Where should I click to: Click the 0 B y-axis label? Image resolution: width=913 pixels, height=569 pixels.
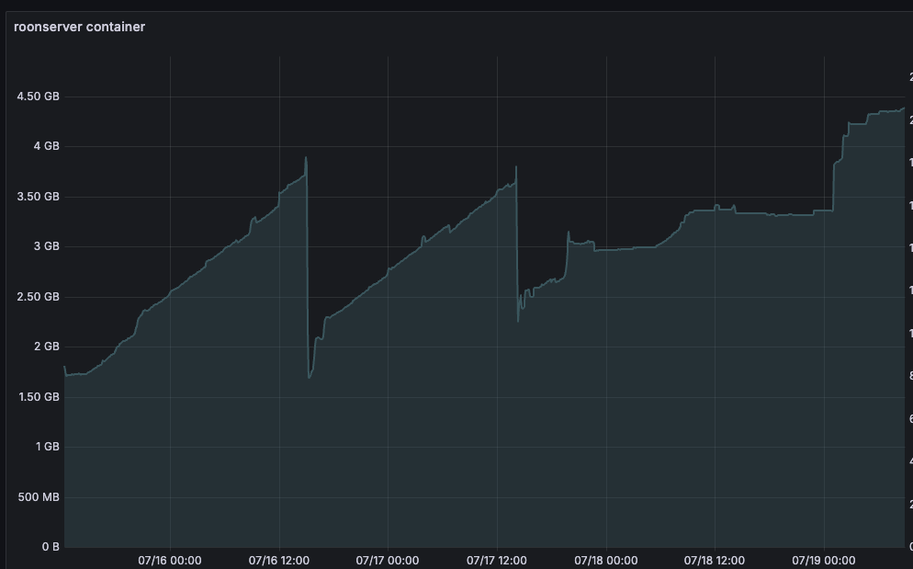(50, 547)
